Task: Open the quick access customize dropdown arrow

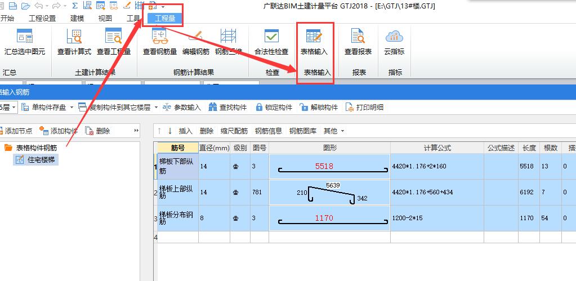Action: [x=163, y=7]
